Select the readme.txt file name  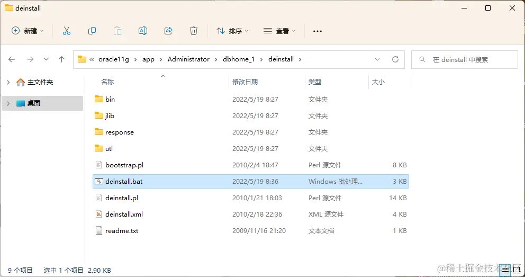pos(122,230)
